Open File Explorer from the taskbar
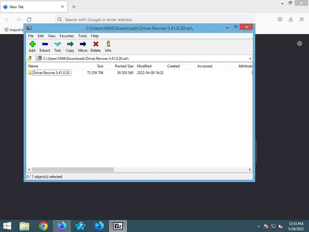This screenshot has width=309, height=232. coord(24,226)
